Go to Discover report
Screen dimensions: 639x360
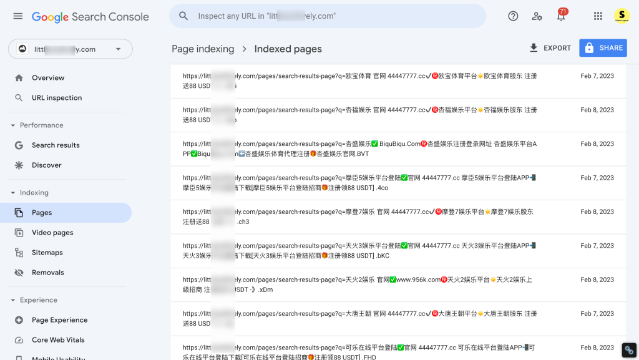click(66, 165)
